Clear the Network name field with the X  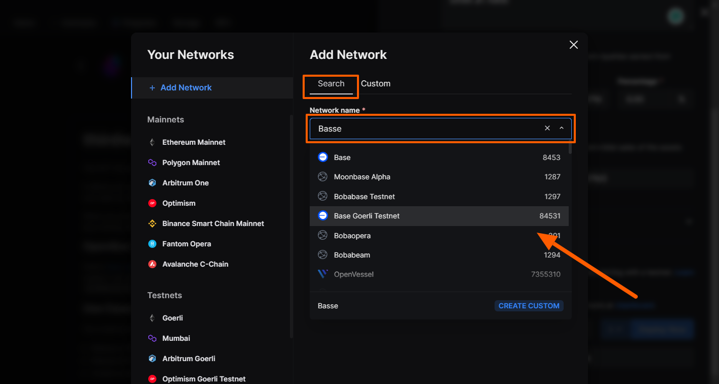547,128
